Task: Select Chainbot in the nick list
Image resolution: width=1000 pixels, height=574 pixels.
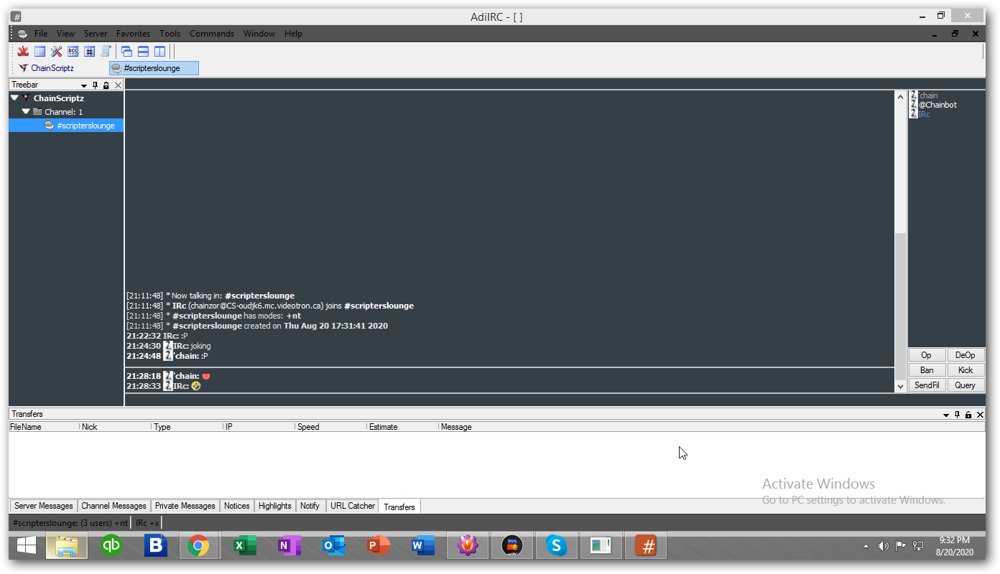Action: 937,105
